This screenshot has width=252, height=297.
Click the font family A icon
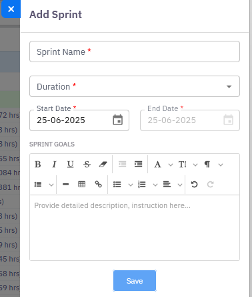pyautogui.click(x=157, y=165)
